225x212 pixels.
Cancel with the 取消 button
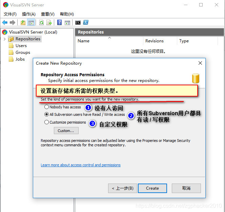coord(186,188)
